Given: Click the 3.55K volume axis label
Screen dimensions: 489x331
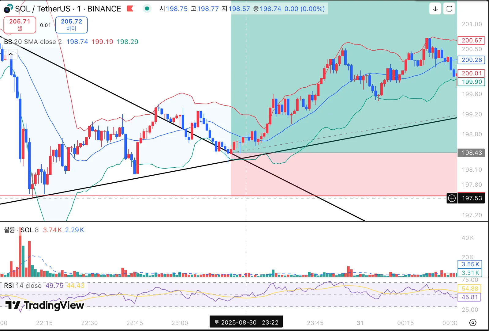Looking at the screenshot, I should 470,264.
